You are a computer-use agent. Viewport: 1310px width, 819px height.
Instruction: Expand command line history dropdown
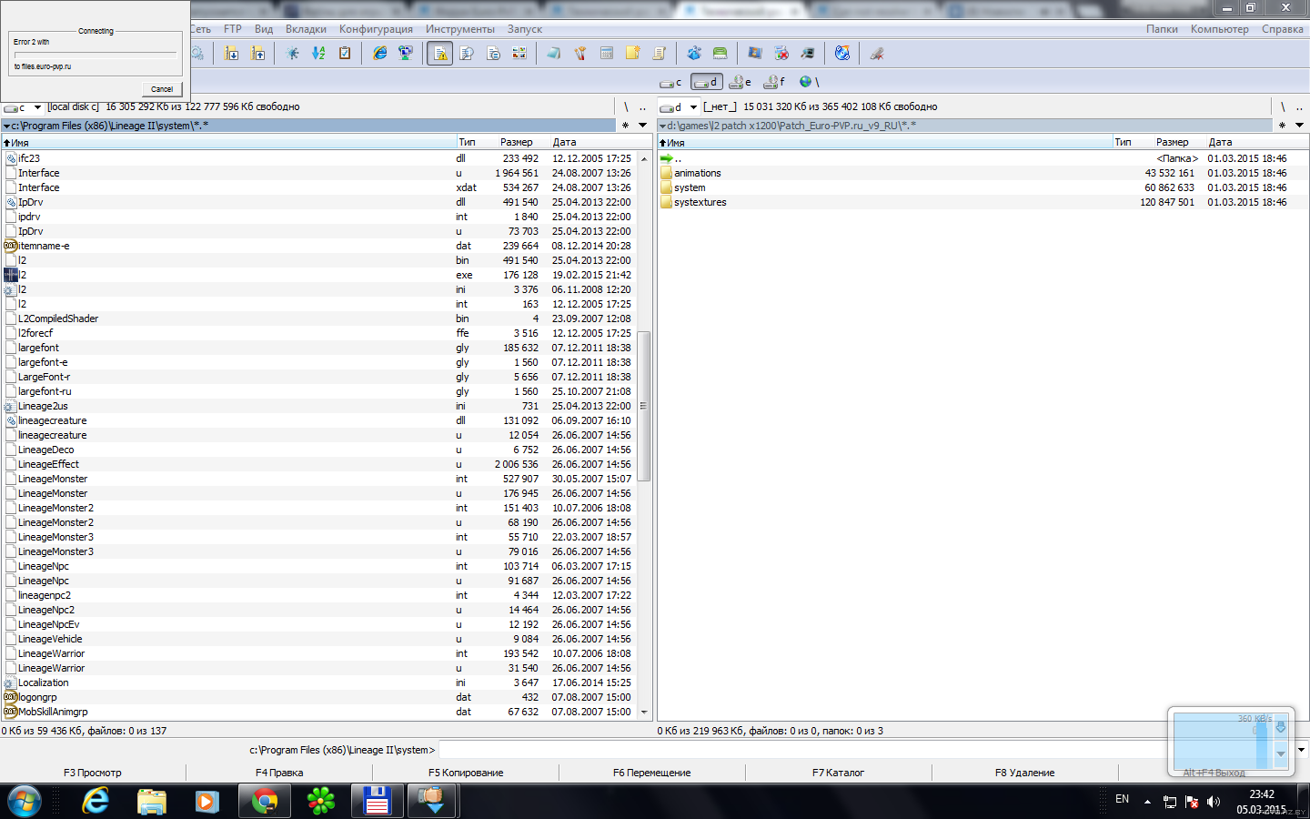1302,750
